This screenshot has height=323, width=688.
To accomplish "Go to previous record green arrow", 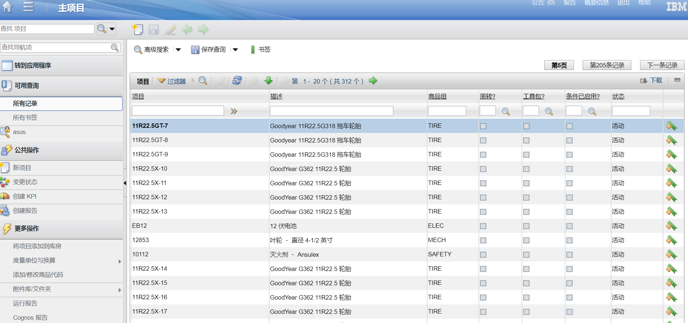I will pos(187,29).
